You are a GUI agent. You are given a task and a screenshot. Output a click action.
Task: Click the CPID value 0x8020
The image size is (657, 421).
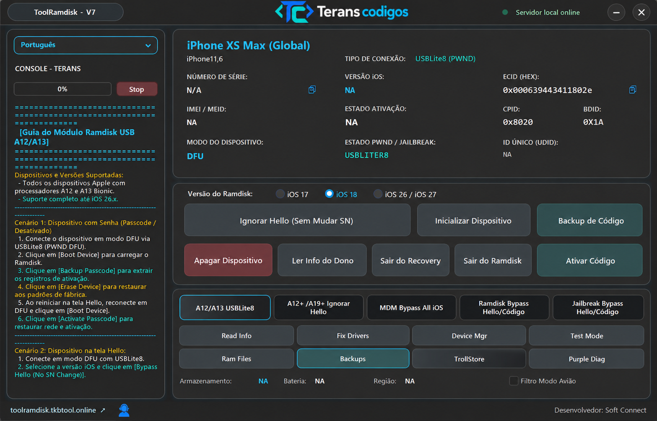coord(518,122)
